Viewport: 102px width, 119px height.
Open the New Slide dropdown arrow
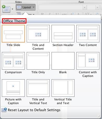pos(12,9)
